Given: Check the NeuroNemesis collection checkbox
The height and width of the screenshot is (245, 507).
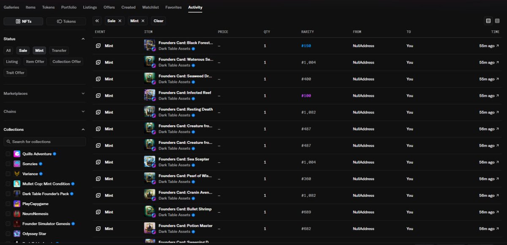Looking at the screenshot, I should pyautogui.click(x=8, y=214).
